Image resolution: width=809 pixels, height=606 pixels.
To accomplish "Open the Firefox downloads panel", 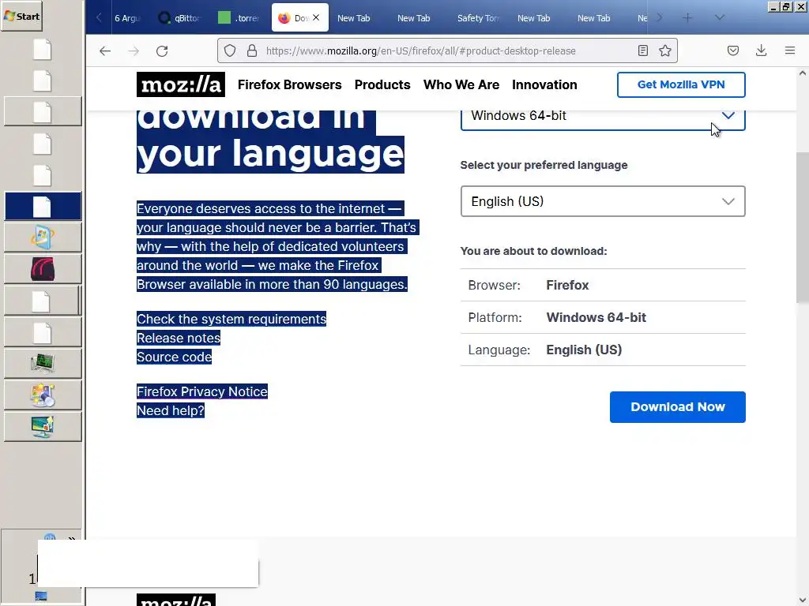I will coord(761,50).
